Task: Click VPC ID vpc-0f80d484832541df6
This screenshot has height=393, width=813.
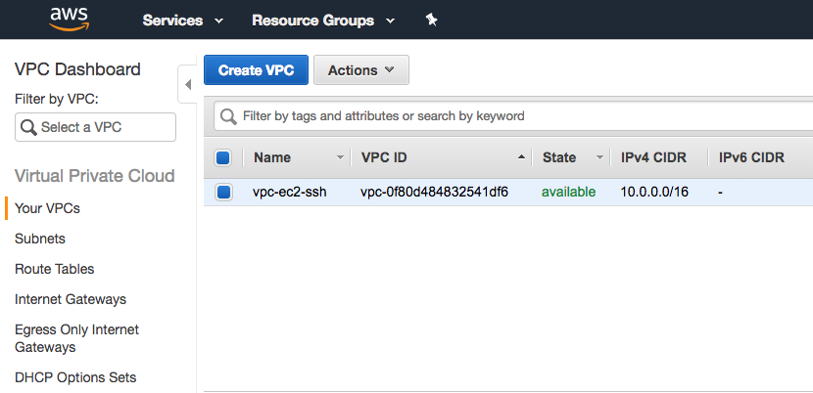Action: tap(434, 192)
